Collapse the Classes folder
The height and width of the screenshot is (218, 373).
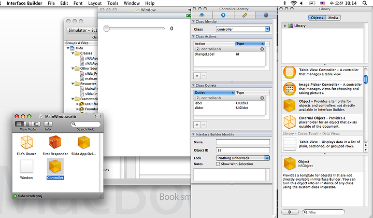[73, 53]
